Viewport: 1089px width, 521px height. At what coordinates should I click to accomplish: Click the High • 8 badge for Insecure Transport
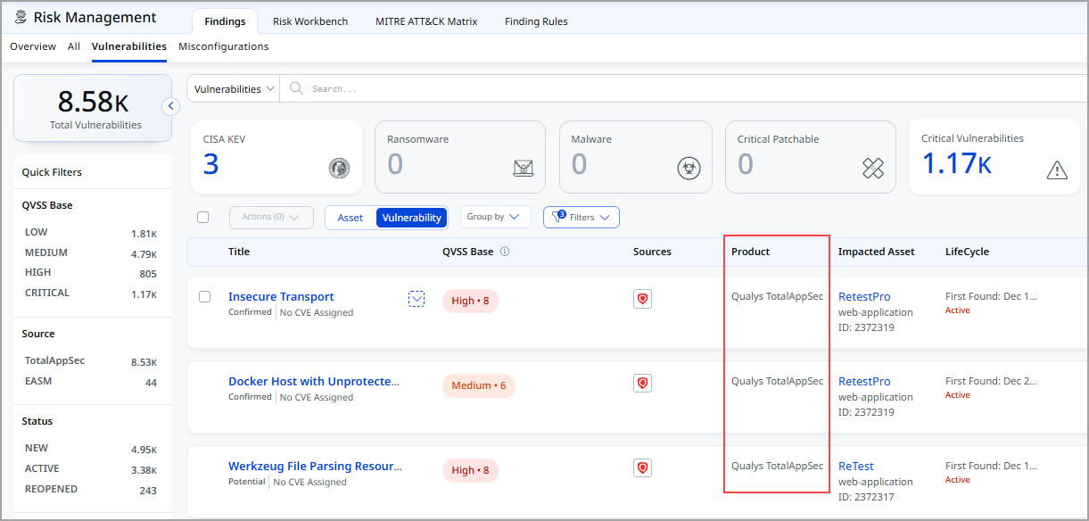click(470, 301)
